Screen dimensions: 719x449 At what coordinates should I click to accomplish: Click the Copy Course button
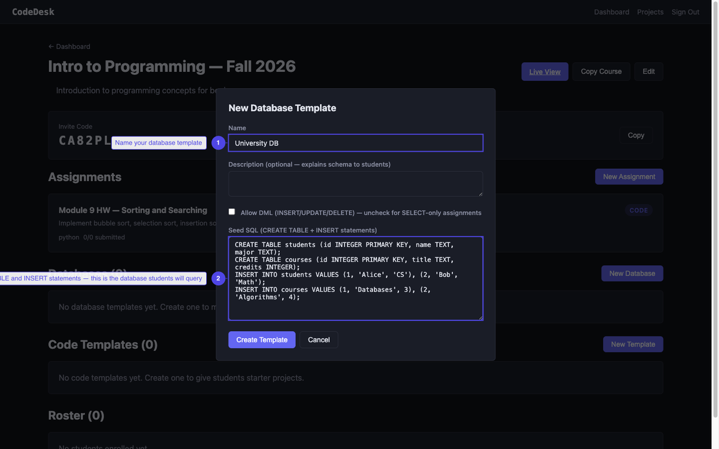click(x=601, y=71)
